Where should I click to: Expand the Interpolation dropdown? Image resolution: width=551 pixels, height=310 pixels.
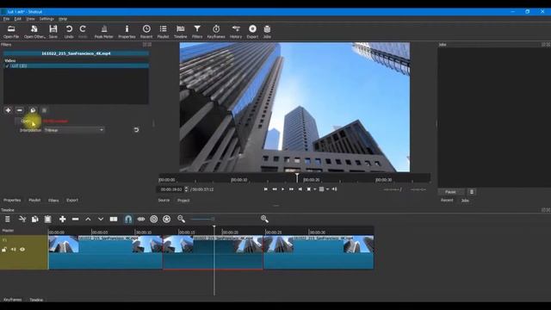(x=74, y=130)
